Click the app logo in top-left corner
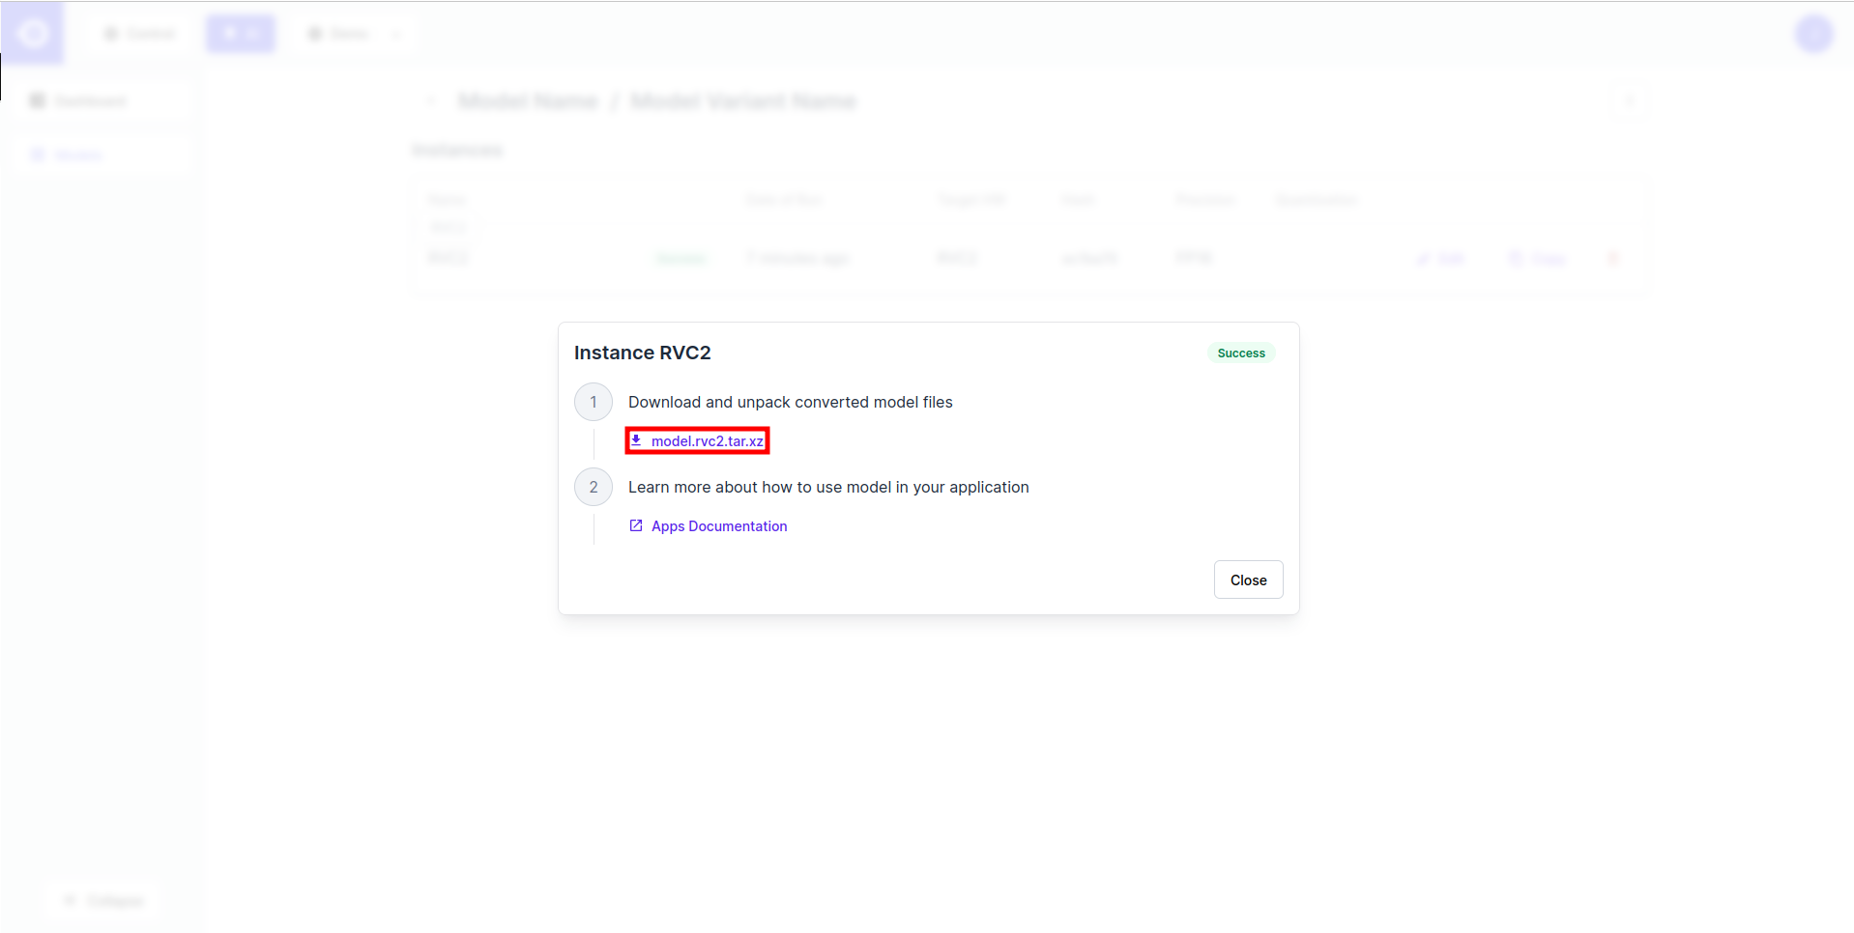1854x933 pixels. pyautogui.click(x=33, y=34)
